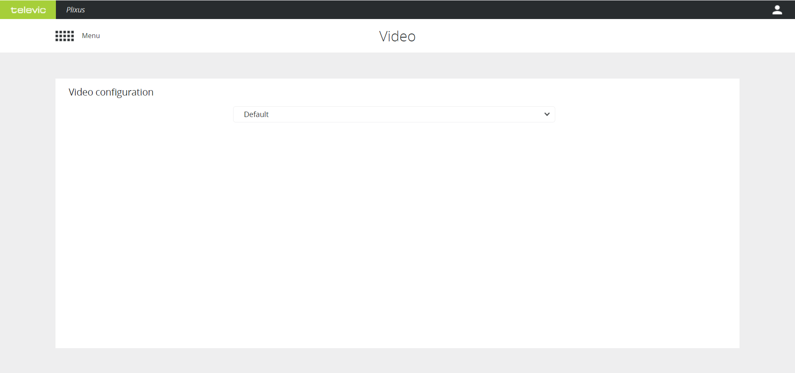Click the white space right of the Video title
Image resolution: width=795 pixels, height=373 pixels.
[x=580, y=36]
